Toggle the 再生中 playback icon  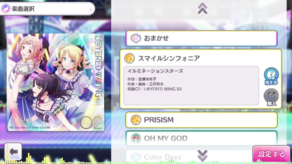pyautogui.click(x=271, y=76)
